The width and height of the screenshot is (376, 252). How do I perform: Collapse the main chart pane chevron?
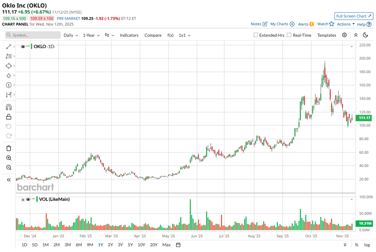(x=351, y=47)
